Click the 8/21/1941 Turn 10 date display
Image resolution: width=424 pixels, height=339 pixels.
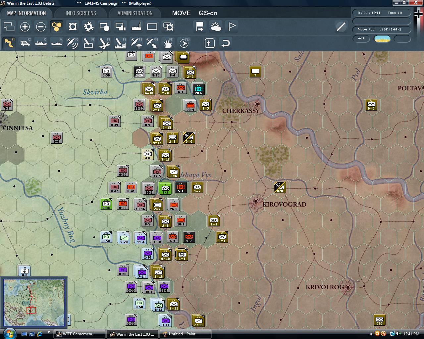382,13
